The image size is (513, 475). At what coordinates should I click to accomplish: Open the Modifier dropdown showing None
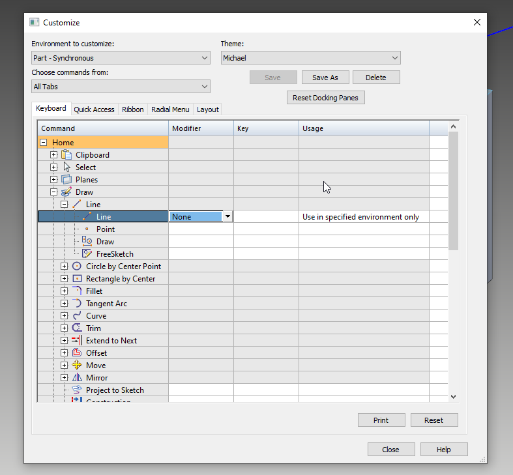(x=227, y=216)
